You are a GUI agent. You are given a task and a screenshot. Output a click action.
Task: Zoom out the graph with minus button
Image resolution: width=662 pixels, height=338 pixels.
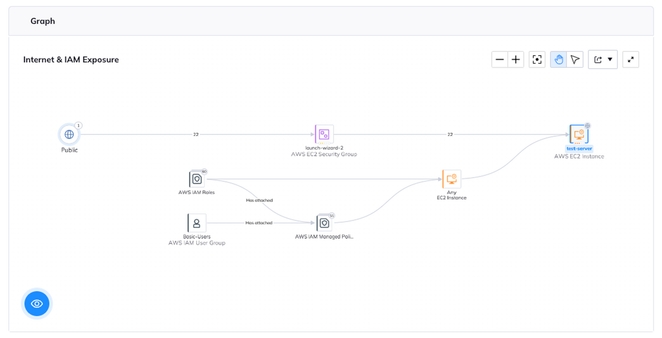(500, 60)
